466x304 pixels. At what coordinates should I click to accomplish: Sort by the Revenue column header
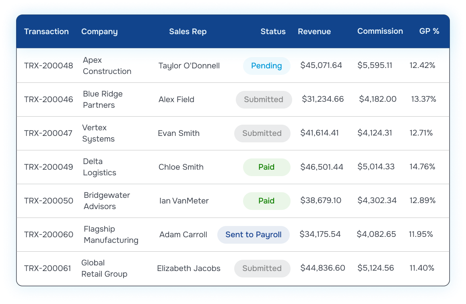click(314, 31)
